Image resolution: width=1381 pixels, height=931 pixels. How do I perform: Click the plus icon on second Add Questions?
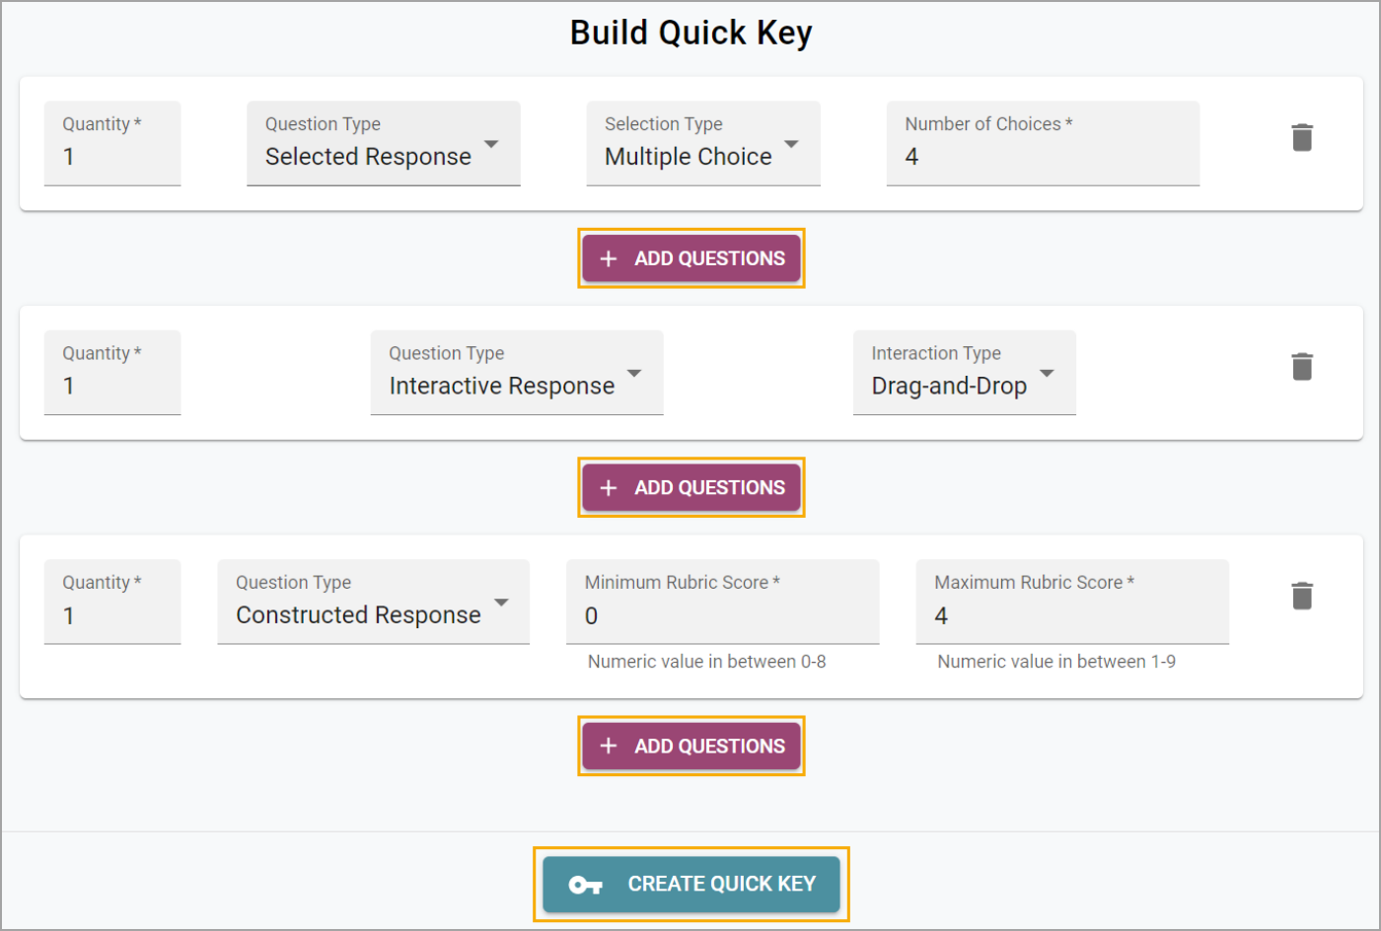click(x=609, y=488)
